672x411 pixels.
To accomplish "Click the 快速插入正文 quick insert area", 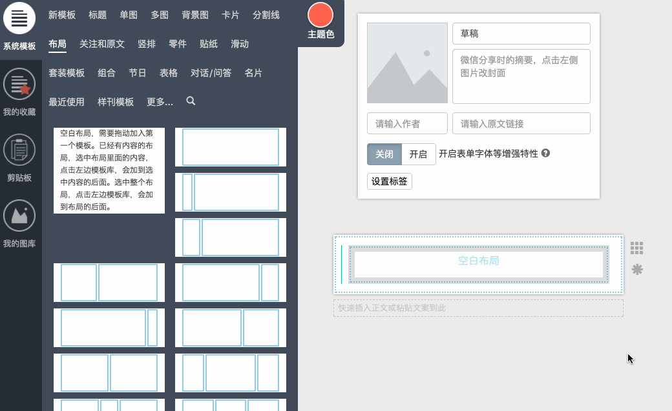I will [478, 308].
